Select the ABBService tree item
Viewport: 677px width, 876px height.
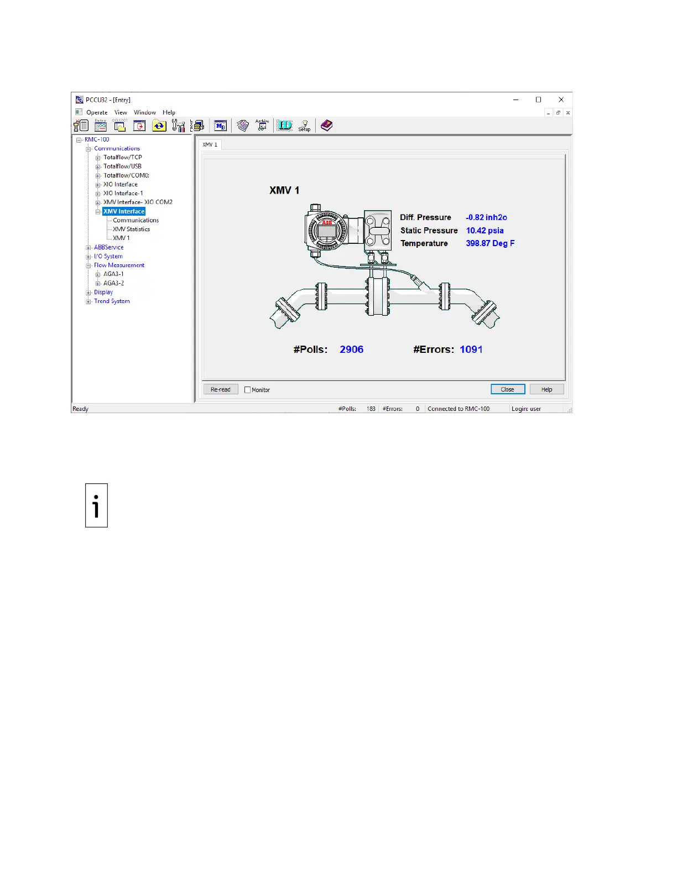(108, 247)
